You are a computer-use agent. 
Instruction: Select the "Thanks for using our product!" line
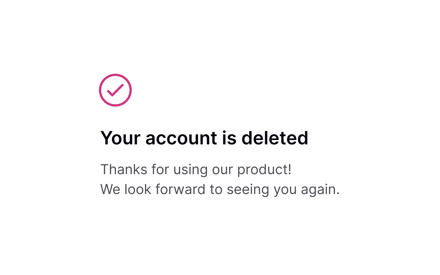tap(196, 170)
